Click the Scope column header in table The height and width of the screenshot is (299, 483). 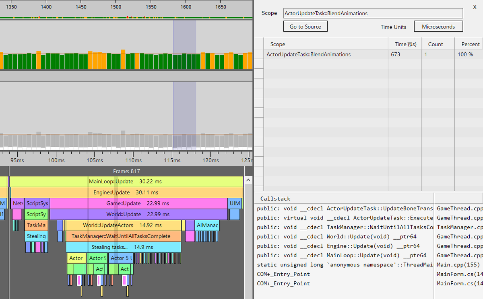pyautogui.click(x=326, y=44)
